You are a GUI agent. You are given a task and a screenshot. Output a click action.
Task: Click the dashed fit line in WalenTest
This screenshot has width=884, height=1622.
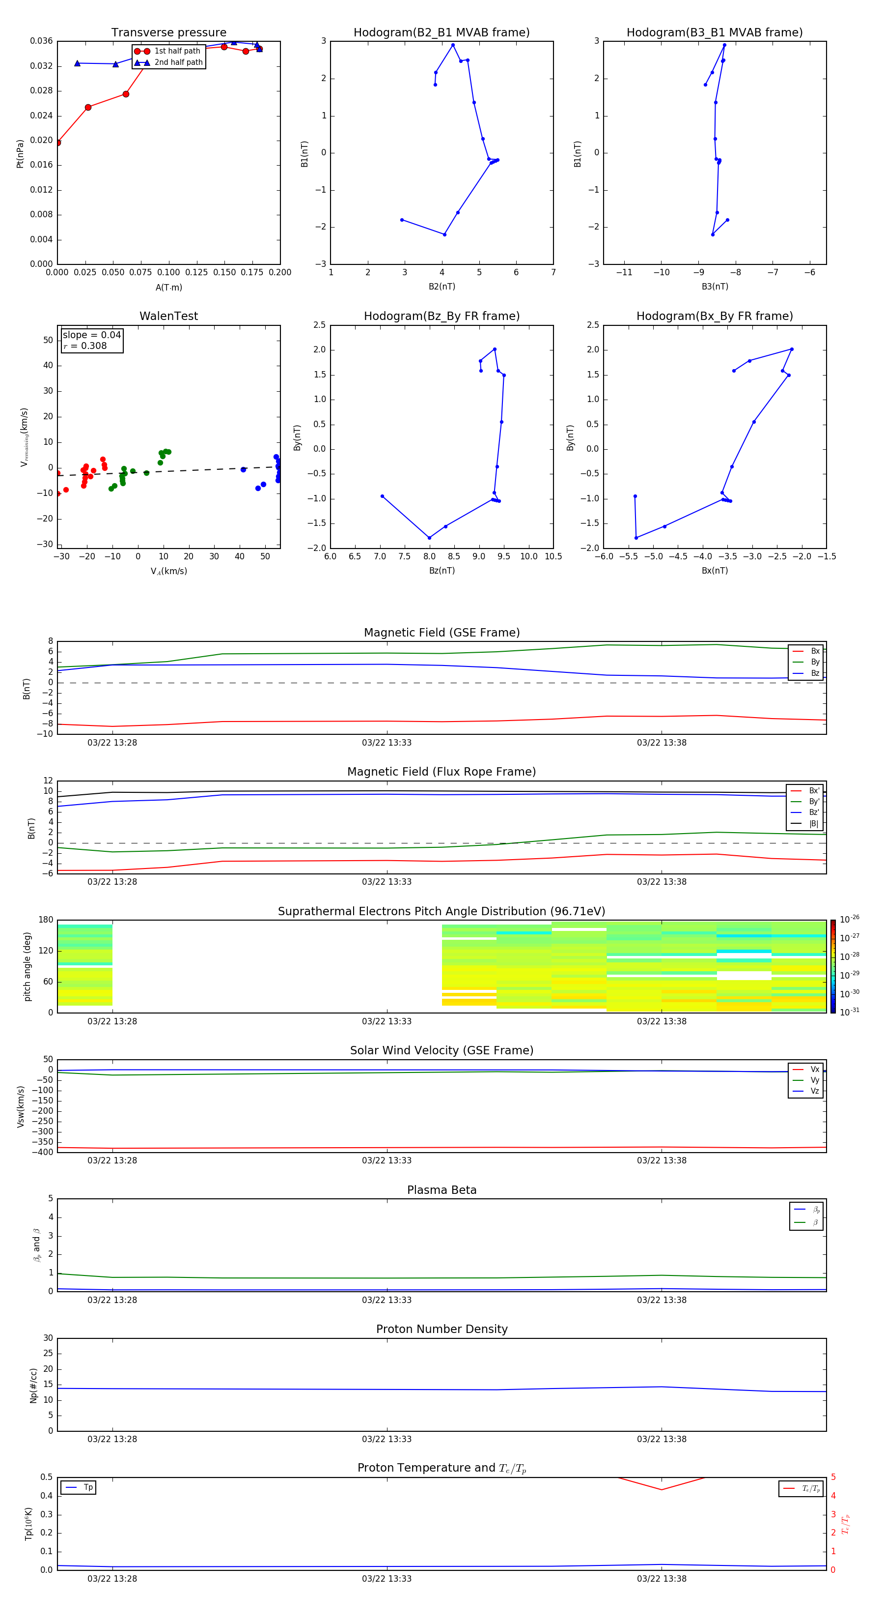tap(168, 471)
